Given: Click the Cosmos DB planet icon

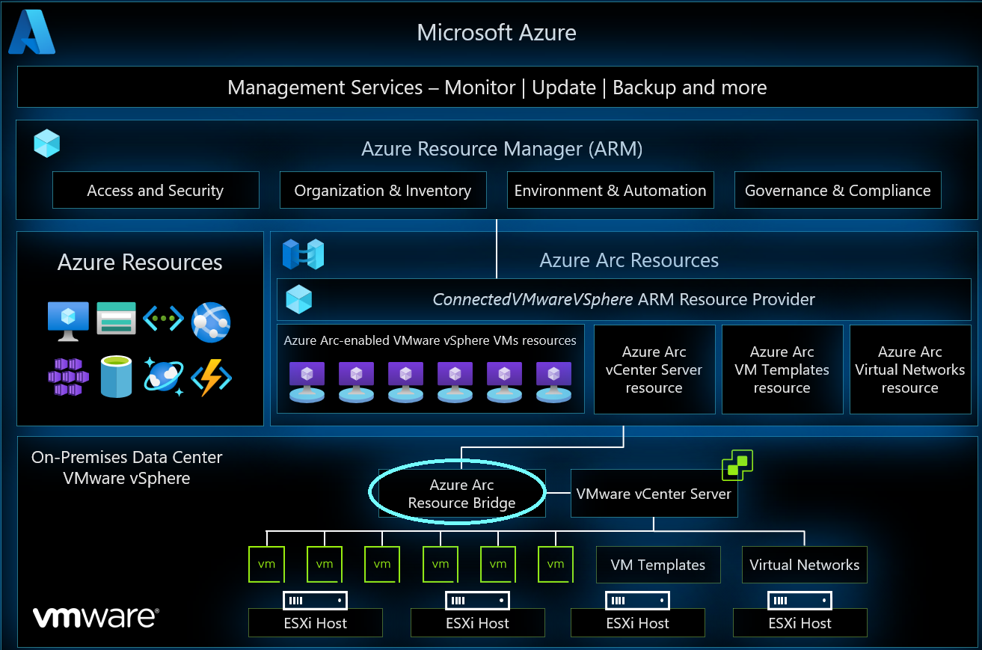Looking at the screenshot, I should click(x=164, y=376).
